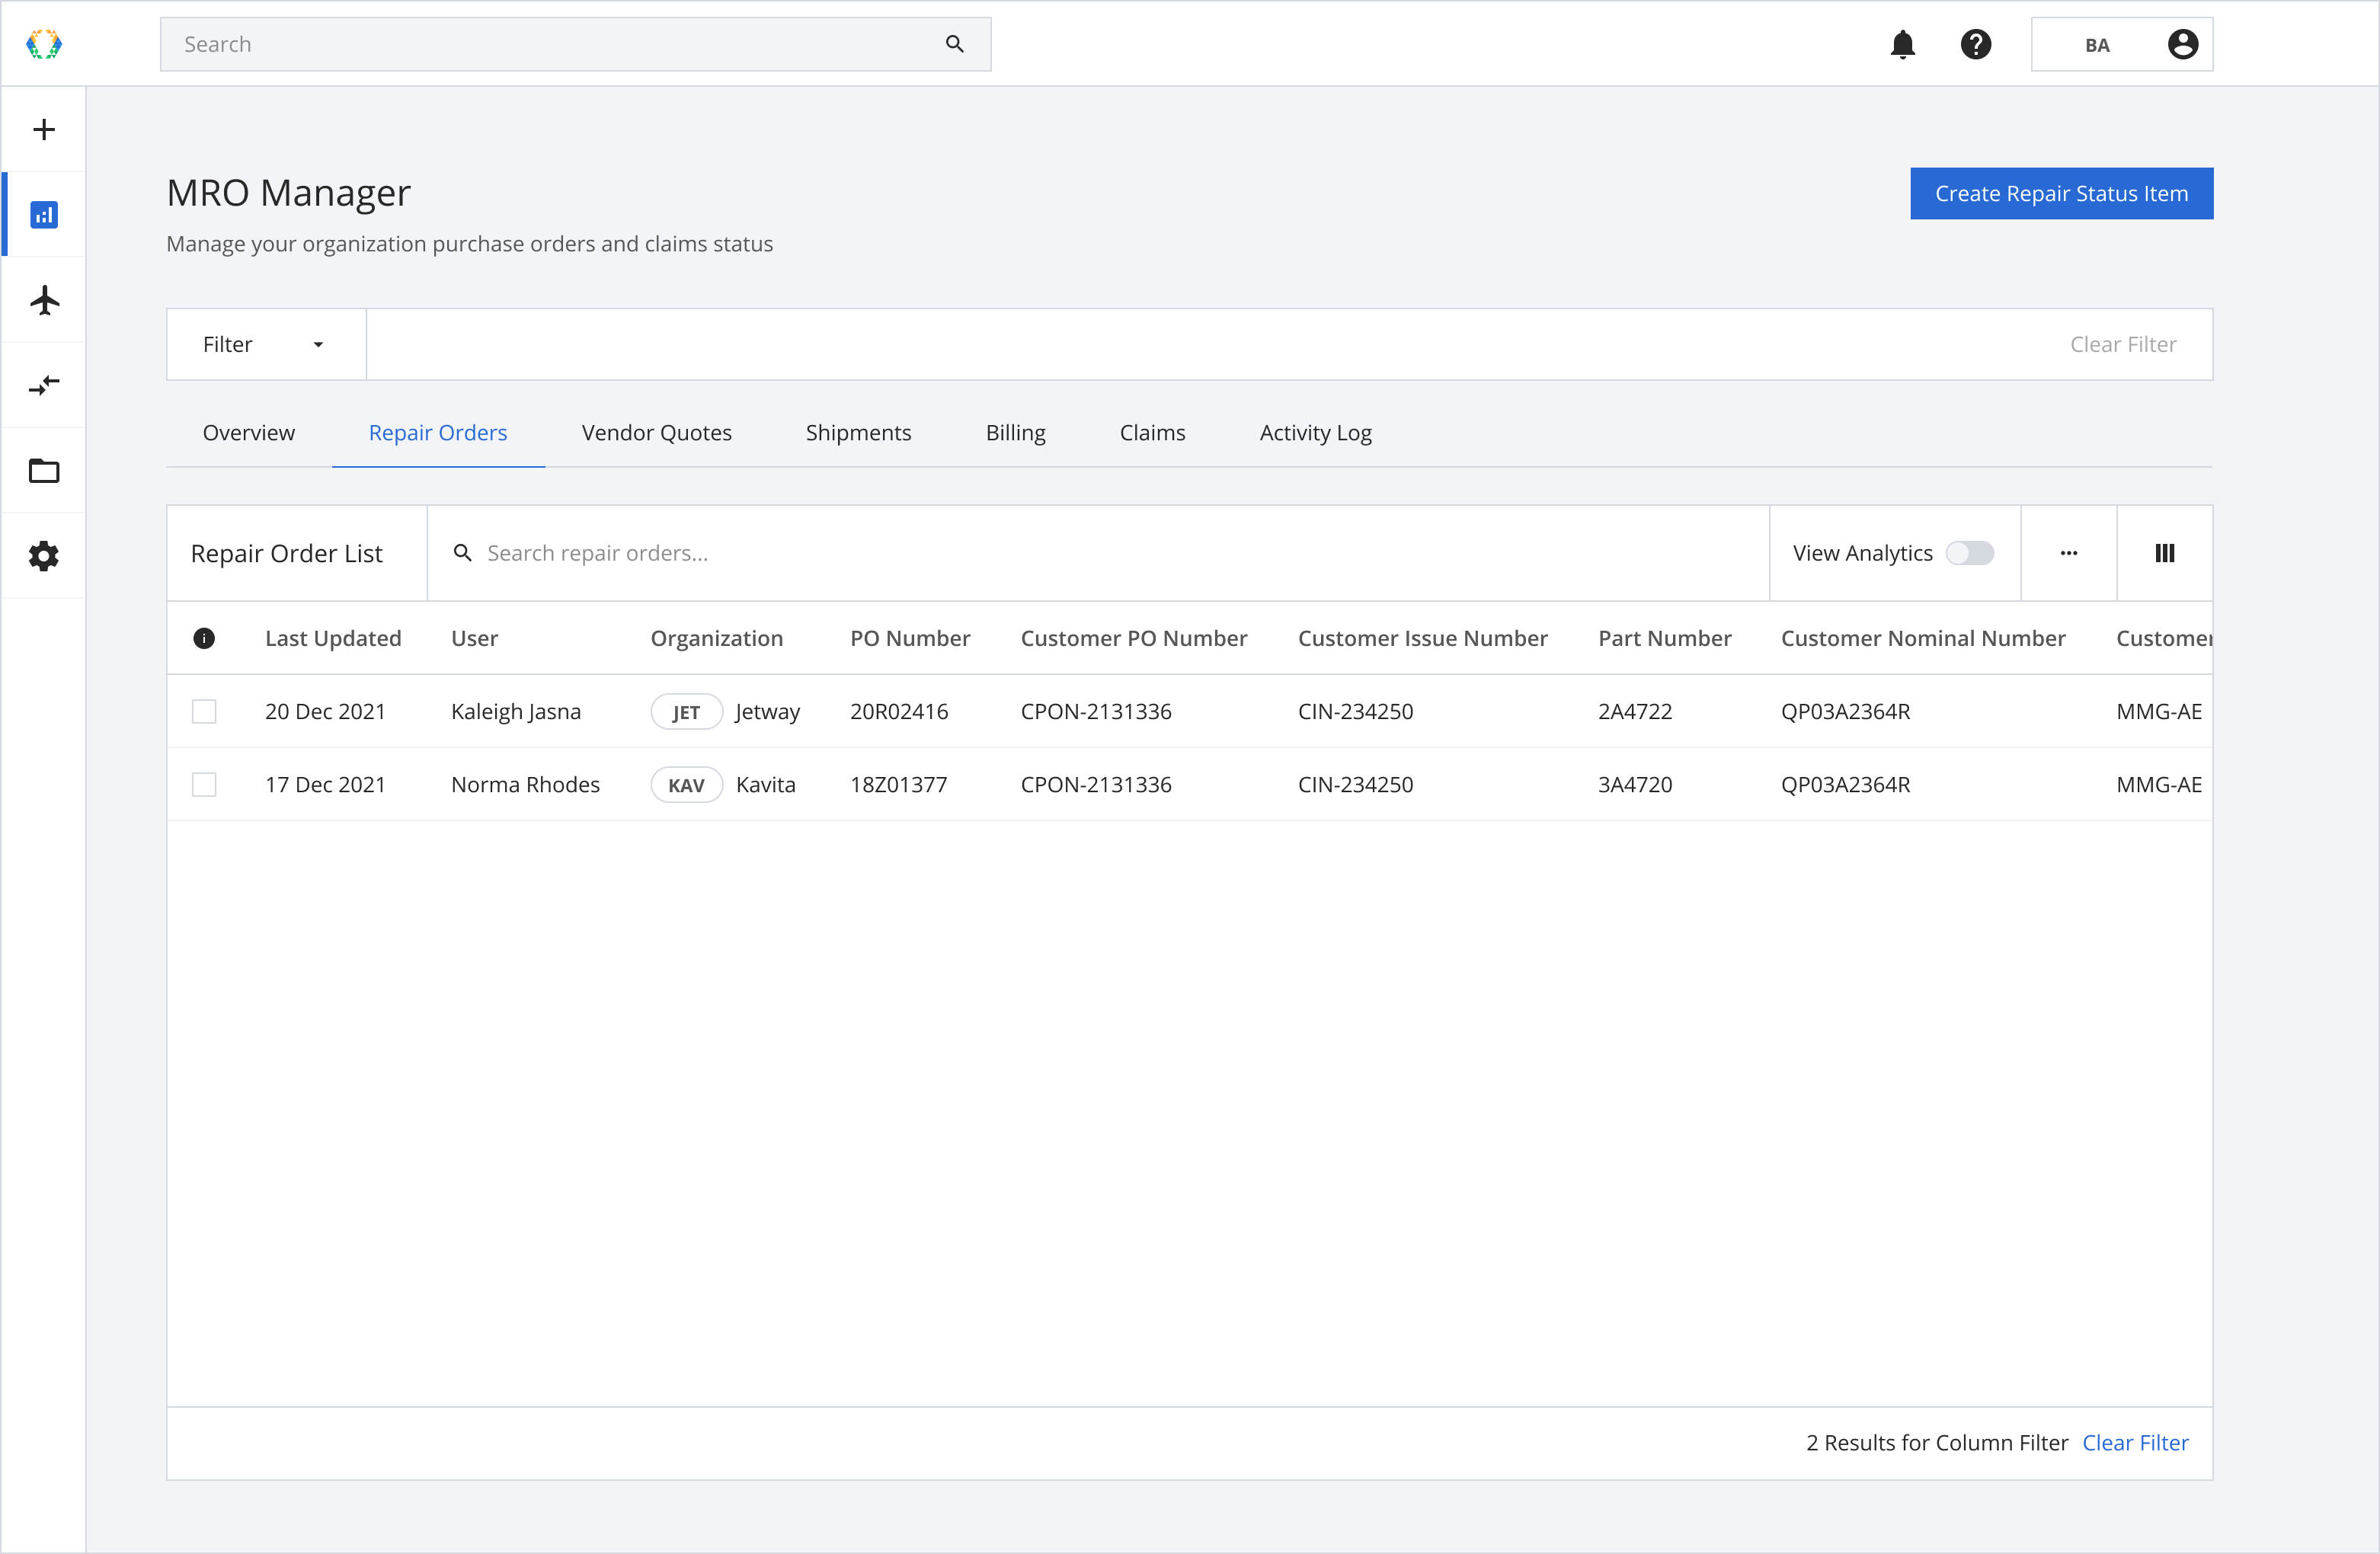Click Clear Filter in the filter bar
The height and width of the screenshot is (1554, 2380).
coord(2122,344)
